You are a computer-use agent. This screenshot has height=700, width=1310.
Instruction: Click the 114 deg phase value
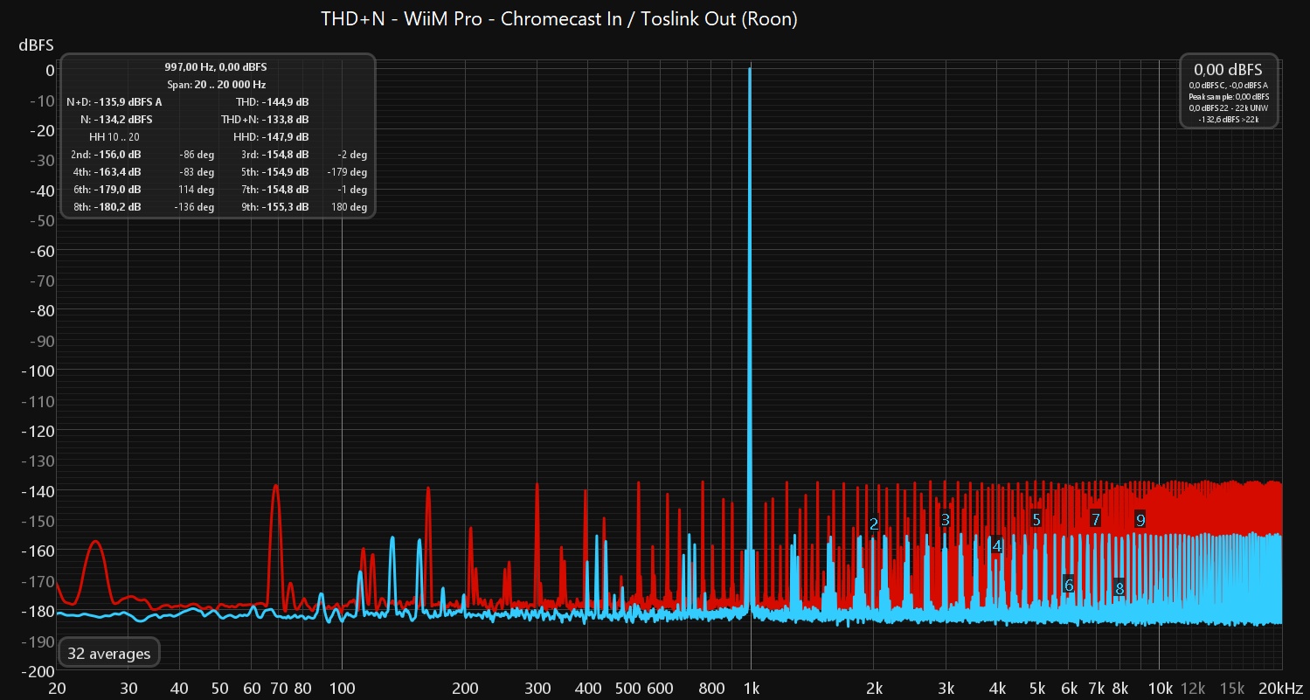point(198,190)
